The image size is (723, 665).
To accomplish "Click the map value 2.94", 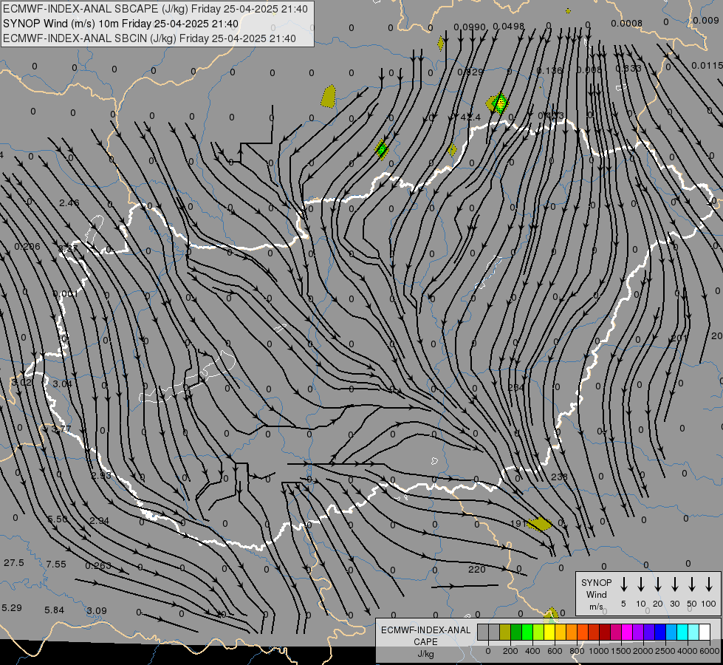I will 99,521.
